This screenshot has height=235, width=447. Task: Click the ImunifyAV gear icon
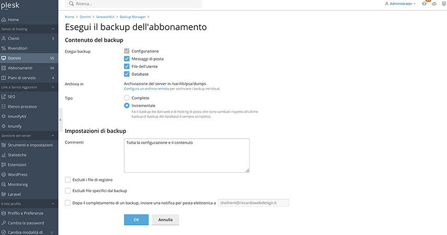(4, 116)
